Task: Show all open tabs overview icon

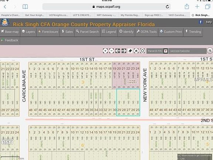Action: pyautogui.click(x=207, y=7)
